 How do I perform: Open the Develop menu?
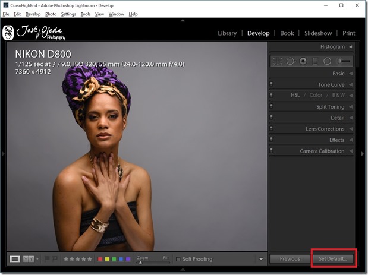[33, 14]
